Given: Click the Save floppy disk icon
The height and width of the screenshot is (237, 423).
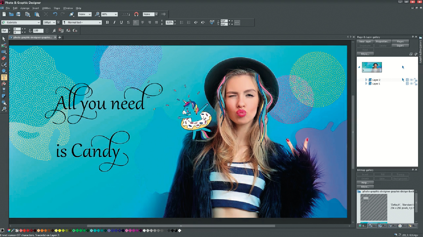Looking at the screenshot, I should (x=18, y=14).
